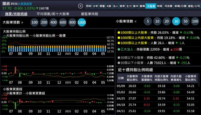201x115 pixels.
Task: Click the 內部大股東持股比例% column header
Action: (x=161, y=78)
